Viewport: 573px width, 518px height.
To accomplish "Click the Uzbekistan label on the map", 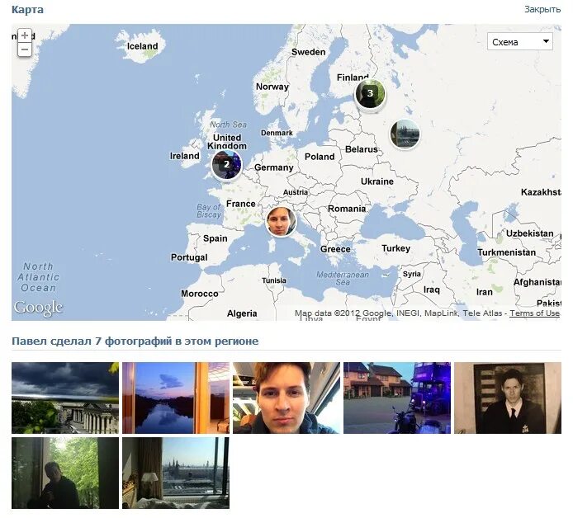I will point(530,233).
